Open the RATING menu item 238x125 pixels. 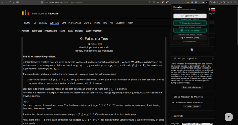[x=97, y=23]
